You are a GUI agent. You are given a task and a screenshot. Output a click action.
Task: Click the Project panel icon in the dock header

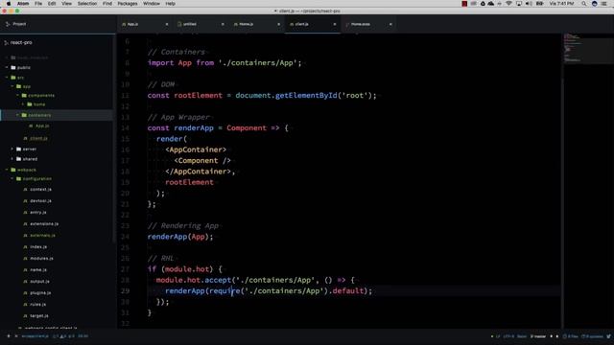point(8,24)
